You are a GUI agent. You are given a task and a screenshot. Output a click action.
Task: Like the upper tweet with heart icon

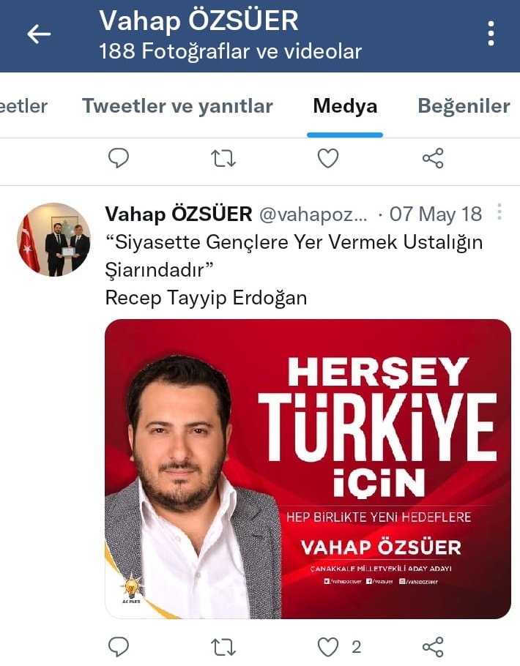(x=328, y=158)
